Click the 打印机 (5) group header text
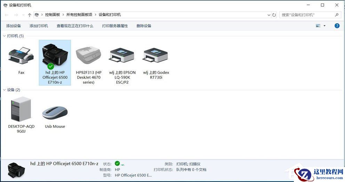The image size is (345, 182). tap(15, 36)
